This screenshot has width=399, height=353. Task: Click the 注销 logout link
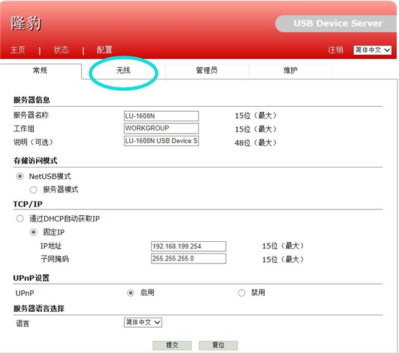coord(336,50)
